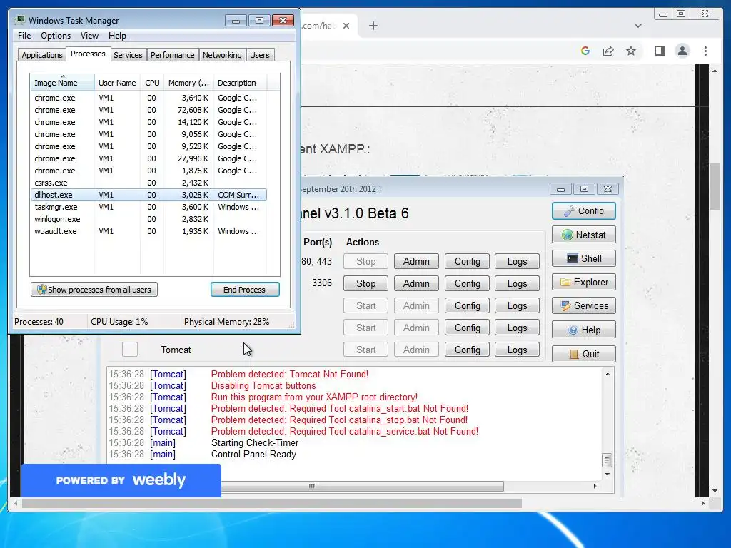The width and height of the screenshot is (731, 548).
Task: Open Chrome tab search chevron
Action: click(637, 26)
